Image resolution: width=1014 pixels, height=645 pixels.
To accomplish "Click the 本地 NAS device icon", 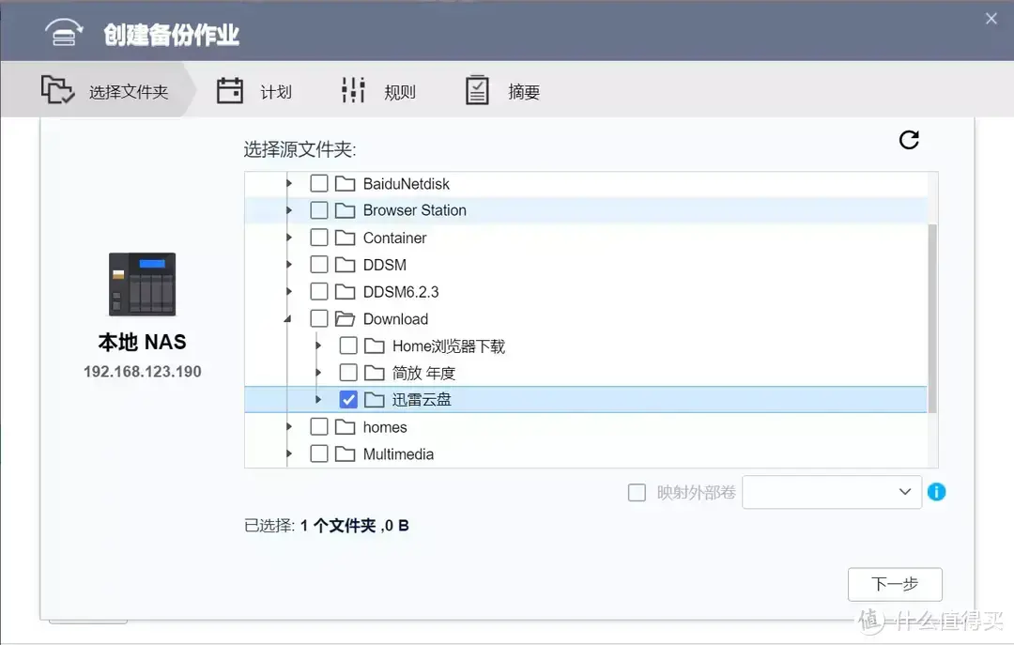I will (x=141, y=284).
